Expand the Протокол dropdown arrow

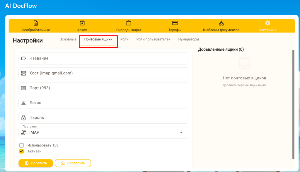pyautogui.click(x=181, y=133)
